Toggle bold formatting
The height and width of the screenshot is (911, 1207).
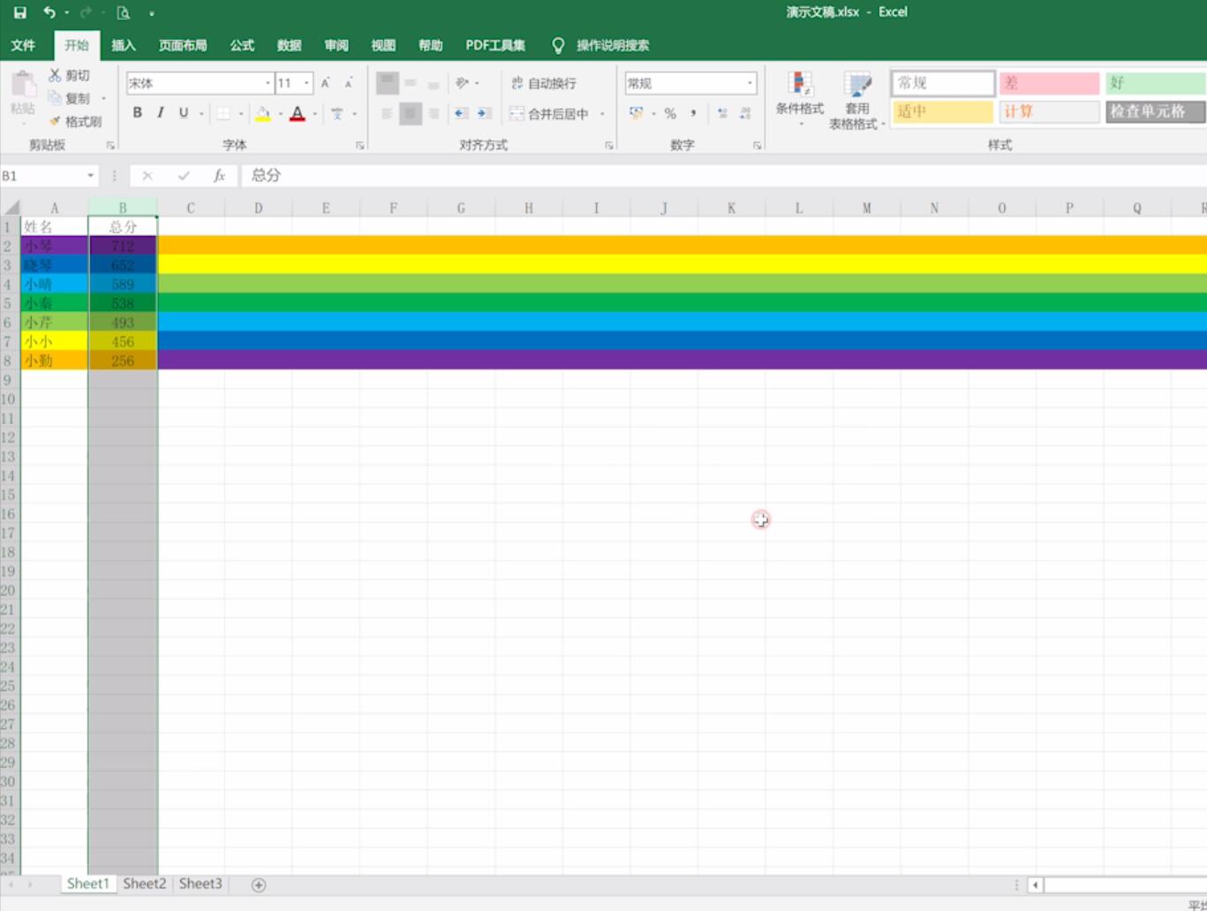coord(137,113)
